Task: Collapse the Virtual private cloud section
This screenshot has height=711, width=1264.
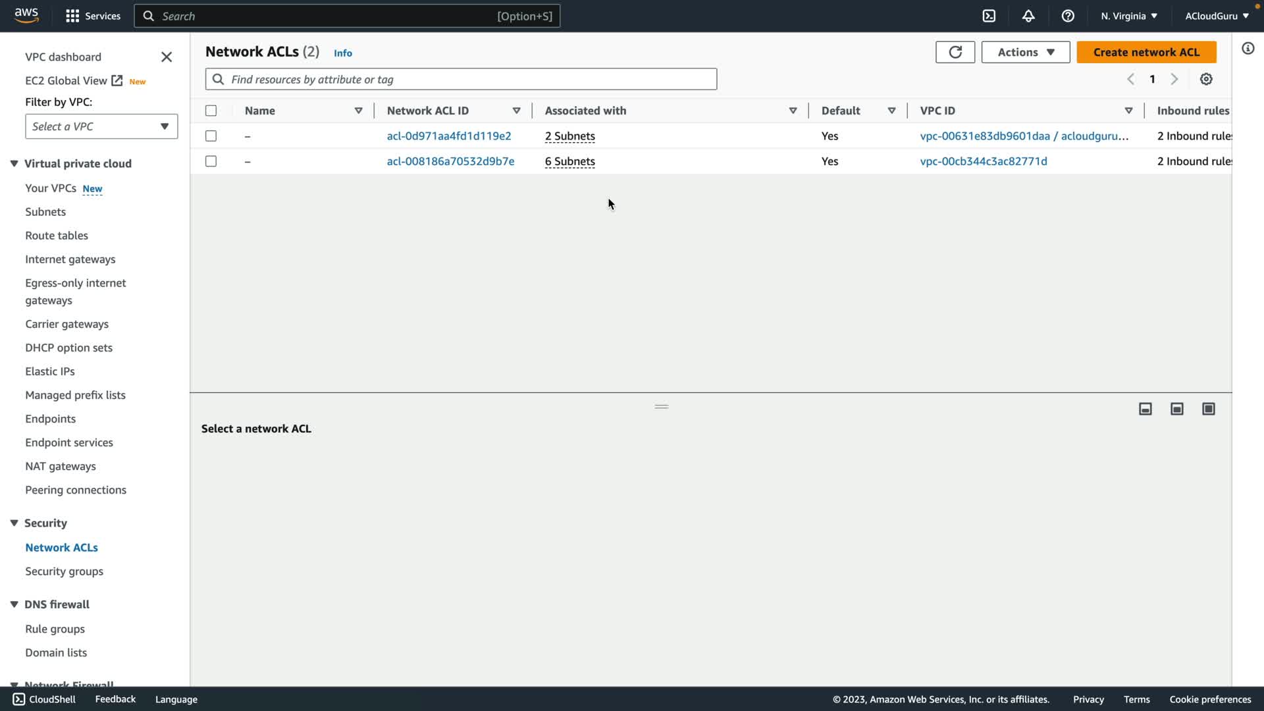Action: click(x=14, y=163)
